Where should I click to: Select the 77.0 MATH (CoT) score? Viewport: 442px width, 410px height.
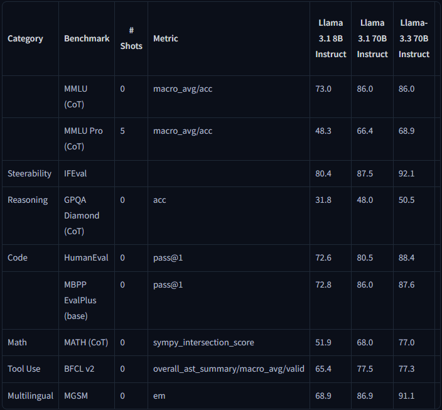pos(406,342)
